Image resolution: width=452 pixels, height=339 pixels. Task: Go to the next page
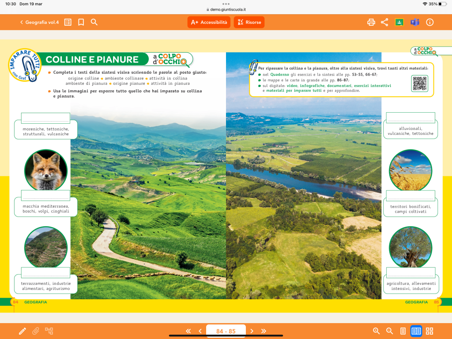pos(252,331)
